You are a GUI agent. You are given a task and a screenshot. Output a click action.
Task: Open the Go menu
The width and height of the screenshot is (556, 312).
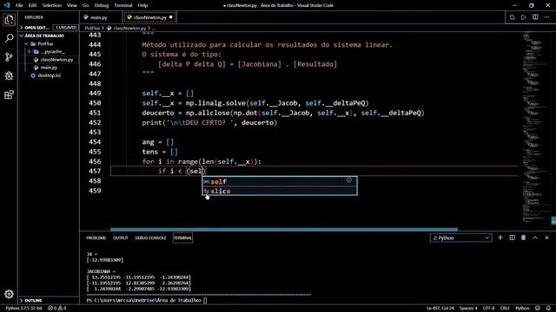(x=85, y=5)
